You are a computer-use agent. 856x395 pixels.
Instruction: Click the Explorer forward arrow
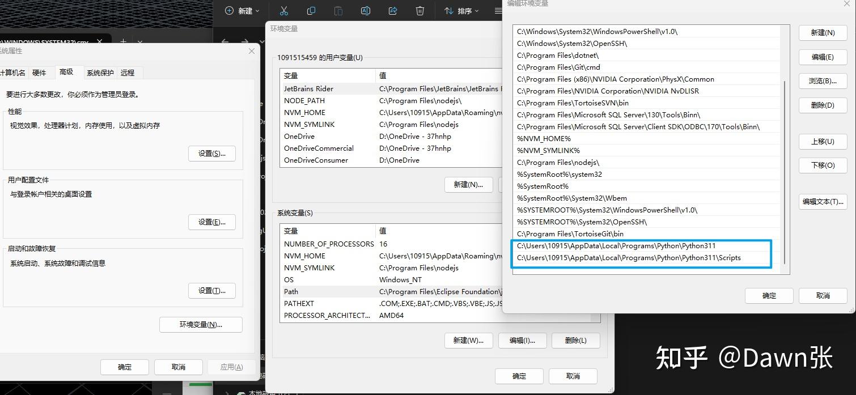tap(245, 42)
